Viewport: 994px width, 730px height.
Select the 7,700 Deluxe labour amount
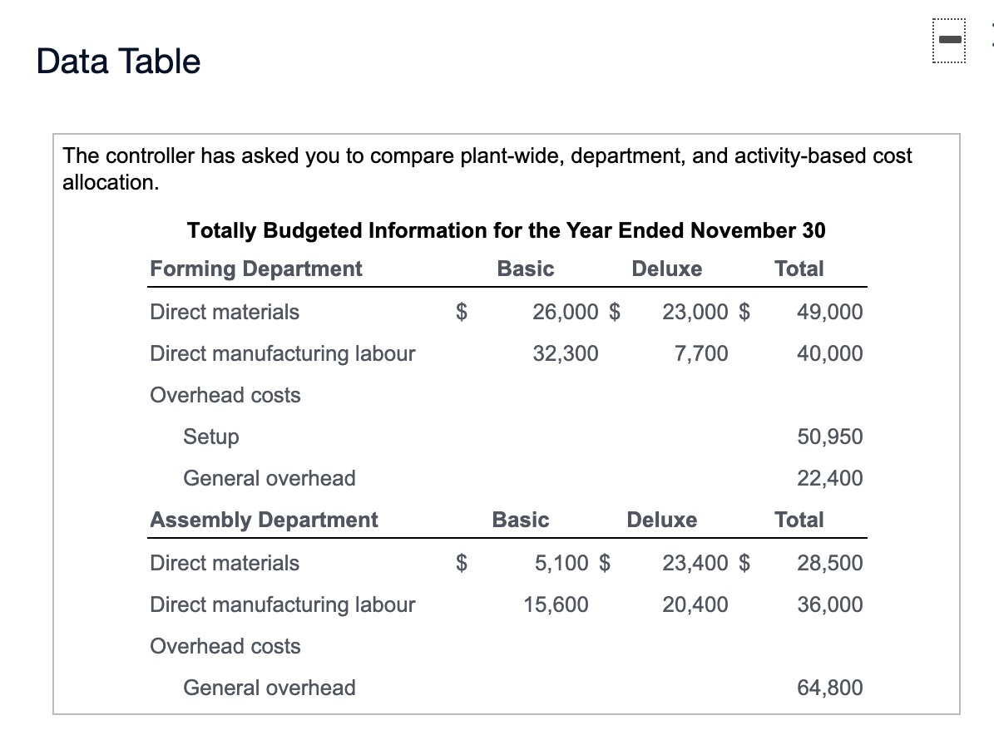coord(701,353)
